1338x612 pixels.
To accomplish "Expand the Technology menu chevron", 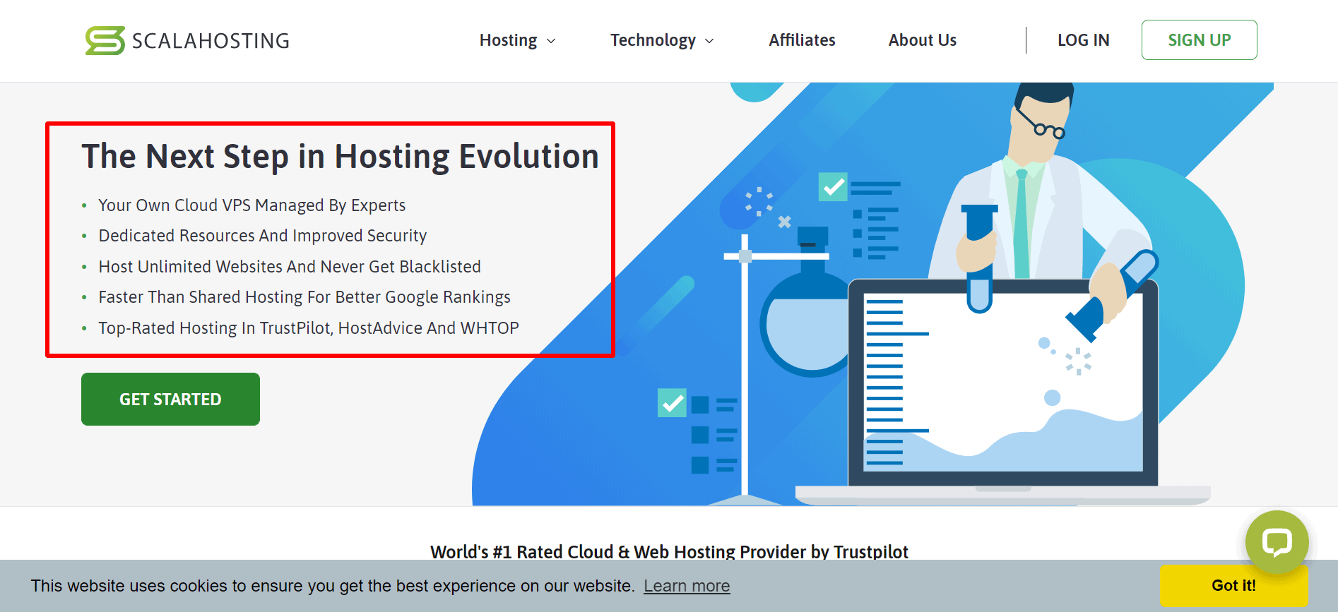I will pos(710,41).
